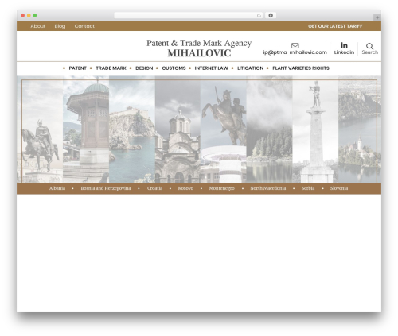Open Kosovo country link
The height and width of the screenshot is (336, 398).
185,188
